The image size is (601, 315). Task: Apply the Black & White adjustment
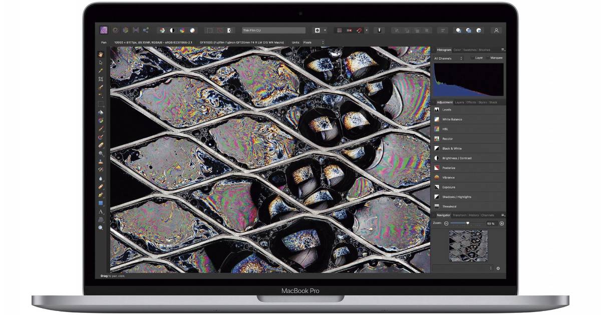click(452, 148)
